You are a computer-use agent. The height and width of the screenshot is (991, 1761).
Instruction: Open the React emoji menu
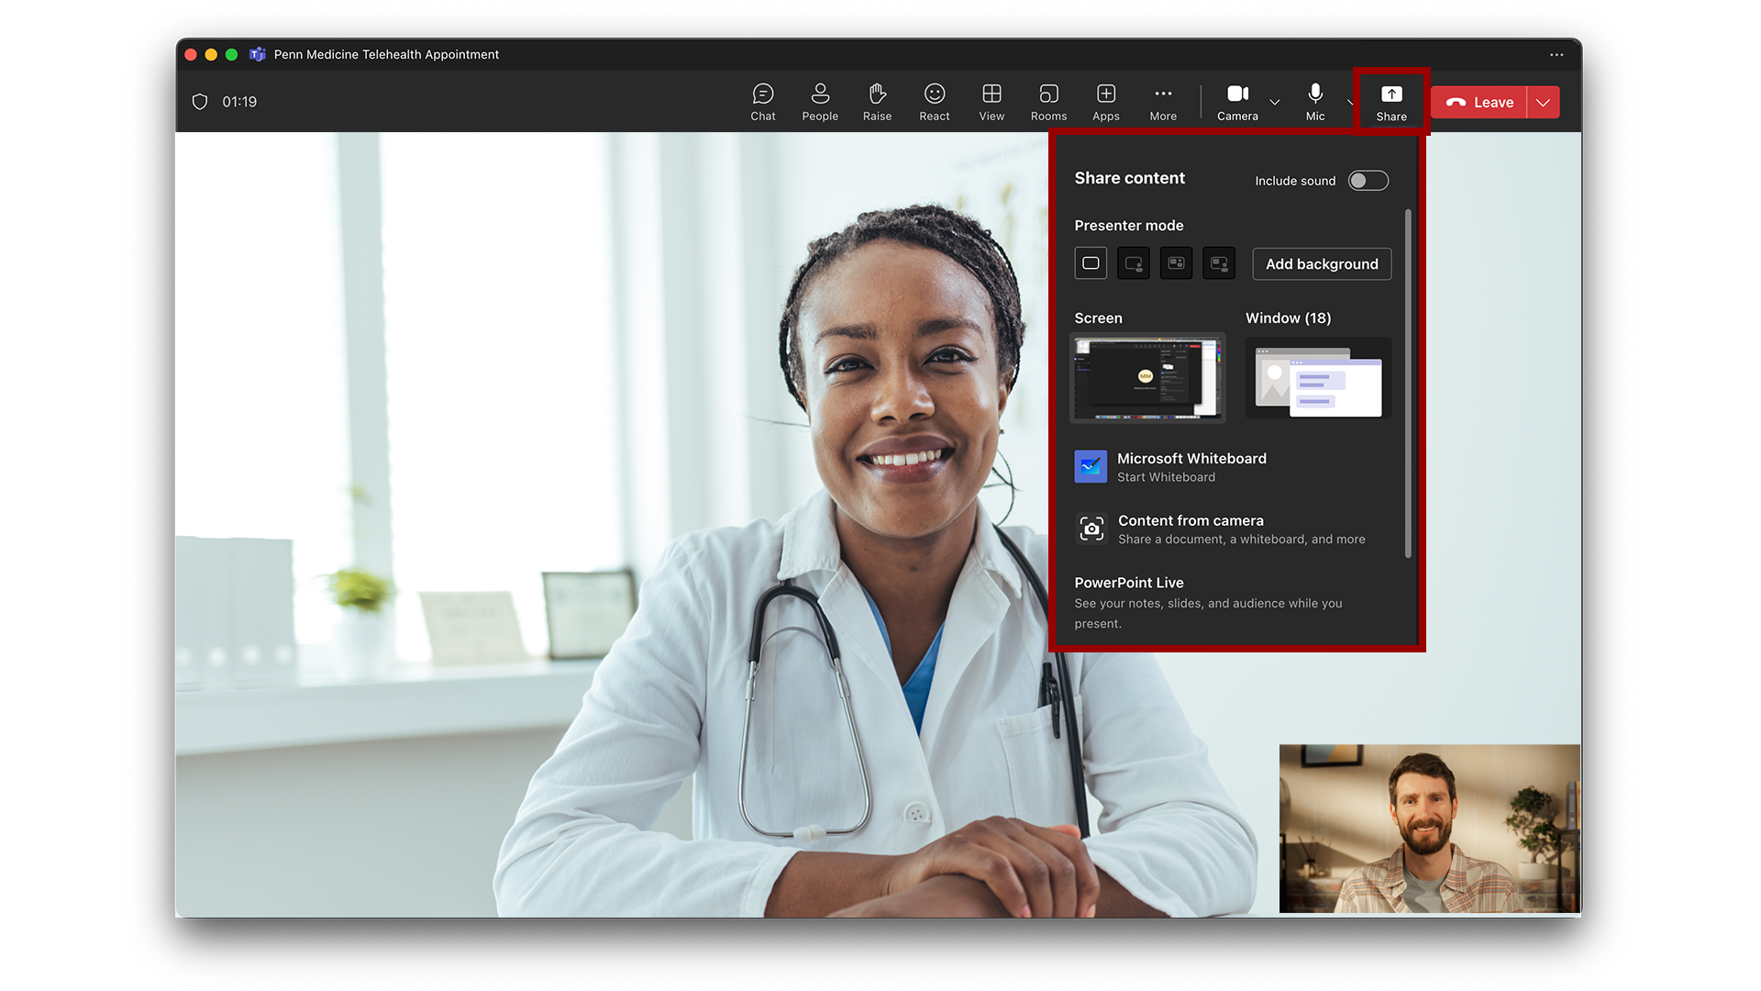click(934, 101)
